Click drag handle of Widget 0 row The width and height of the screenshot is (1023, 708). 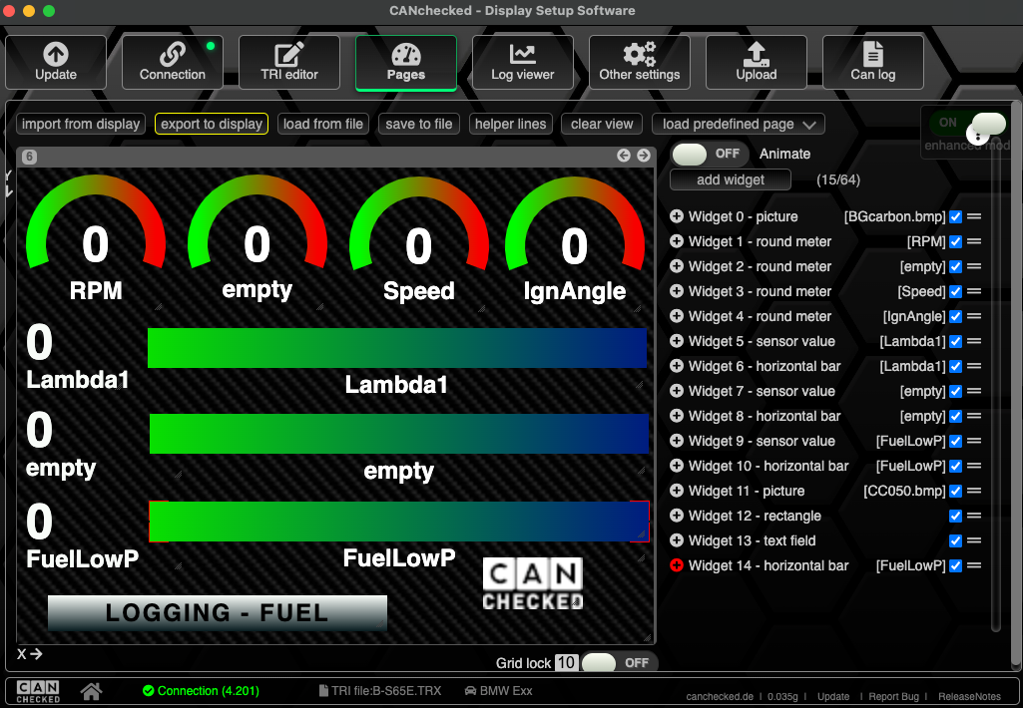point(974,216)
